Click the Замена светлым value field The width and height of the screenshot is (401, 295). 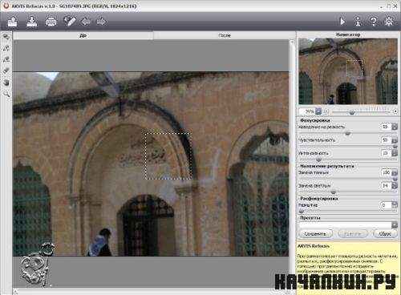[x=385, y=185]
